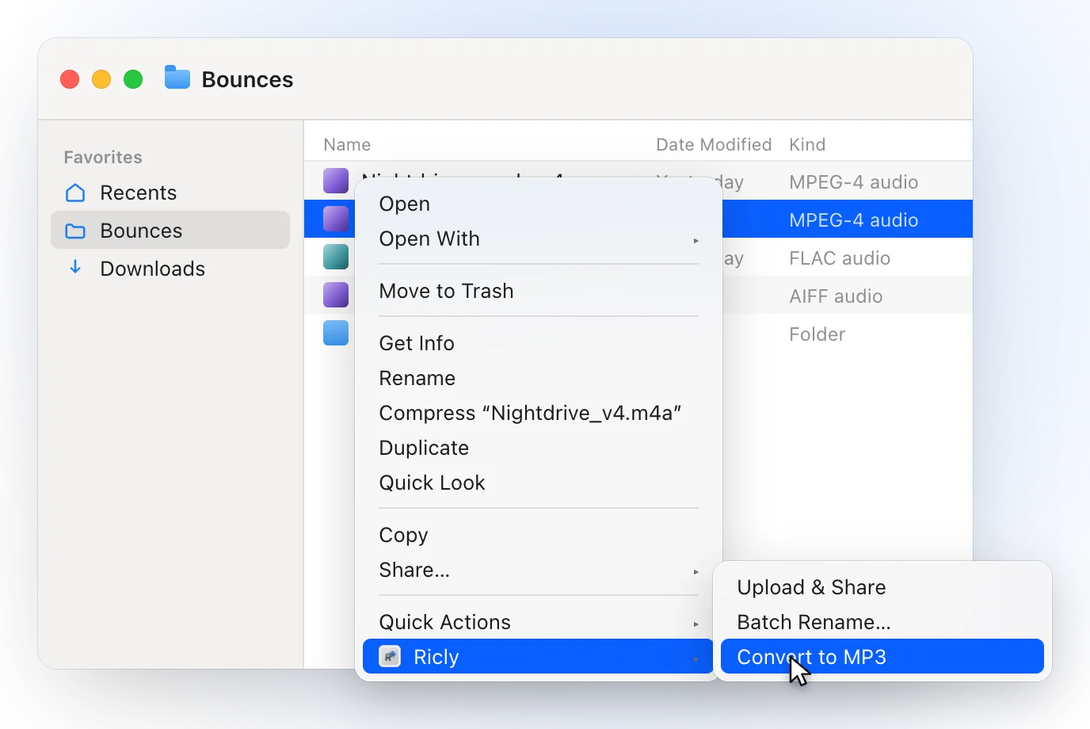This screenshot has height=729, width=1090.
Task: Click the file icon of the highlighted row
Action: [336, 219]
